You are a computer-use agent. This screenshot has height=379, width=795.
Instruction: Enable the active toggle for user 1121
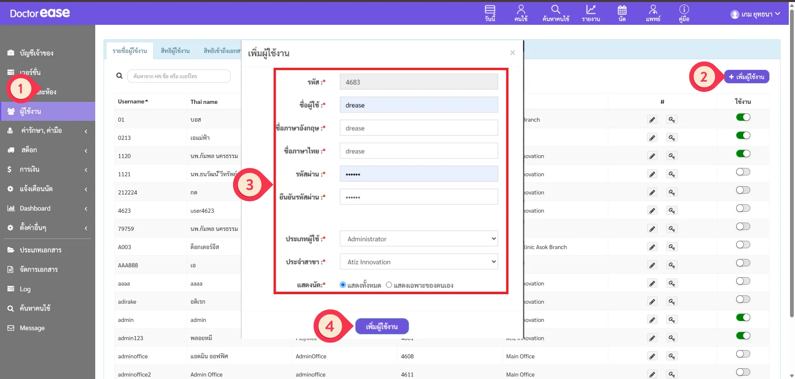click(743, 172)
